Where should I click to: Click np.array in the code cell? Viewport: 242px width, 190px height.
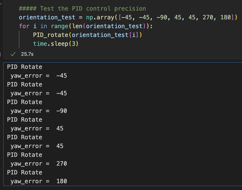100,17
